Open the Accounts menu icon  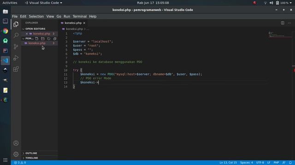click(16, 143)
